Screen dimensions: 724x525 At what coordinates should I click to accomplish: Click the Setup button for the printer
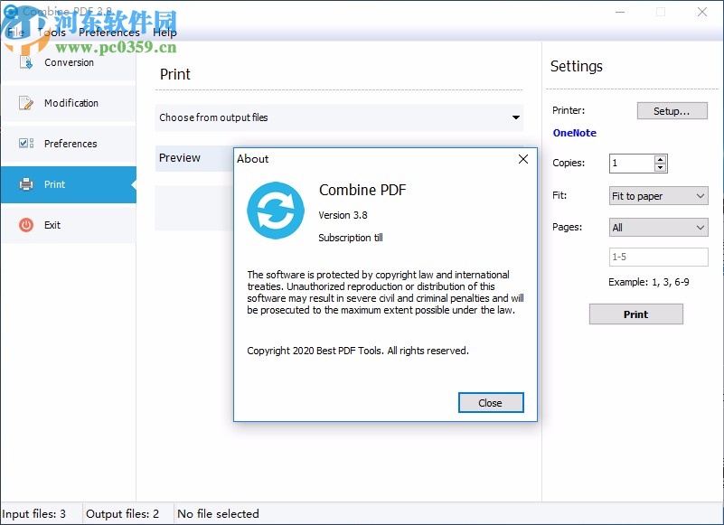pyautogui.click(x=672, y=110)
